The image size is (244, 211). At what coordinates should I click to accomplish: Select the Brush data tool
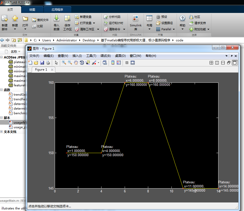point(94,63)
